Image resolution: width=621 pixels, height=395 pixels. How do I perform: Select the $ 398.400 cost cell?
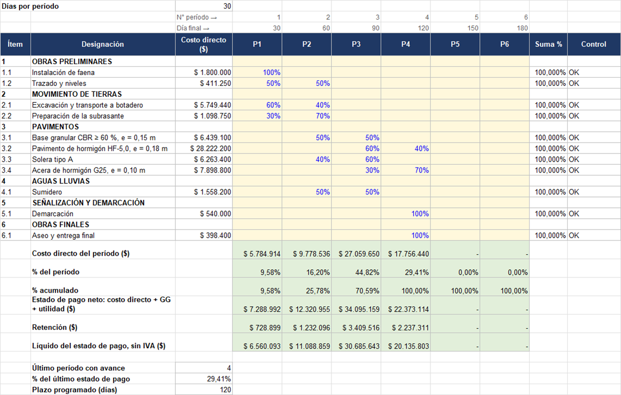[204, 236]
